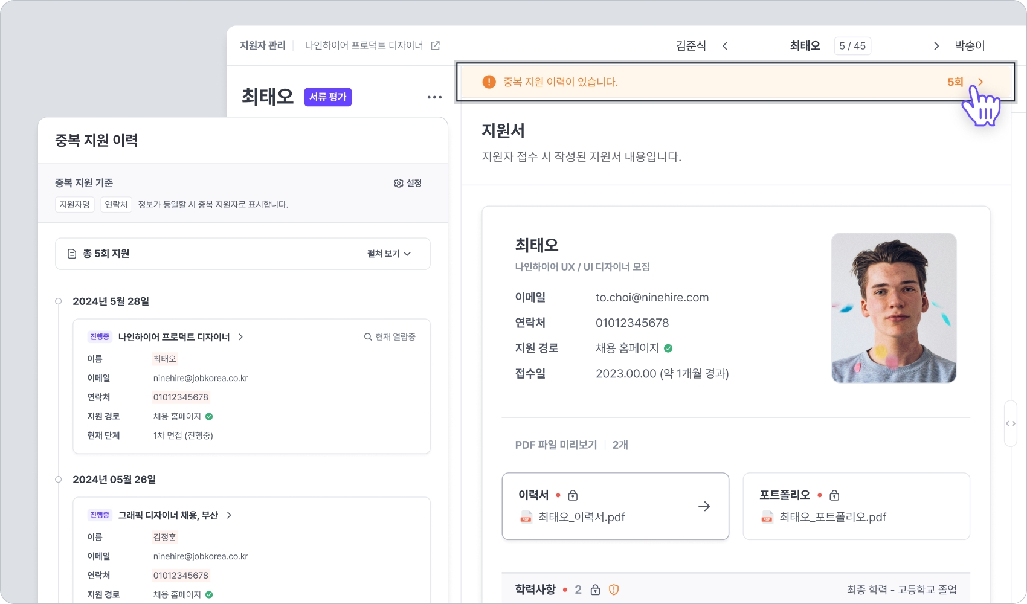Image resolution: width=1027 pixels, height=604 pixels.
Task: Click verified check in 그래픽 디자이너 card
Action: pos(209,594)
